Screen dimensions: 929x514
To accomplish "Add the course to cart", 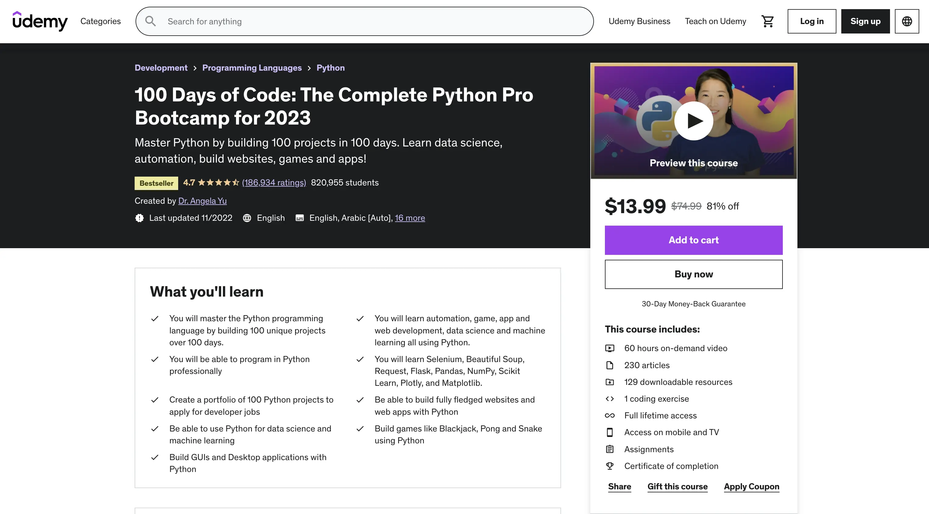I will coord(693,240).
